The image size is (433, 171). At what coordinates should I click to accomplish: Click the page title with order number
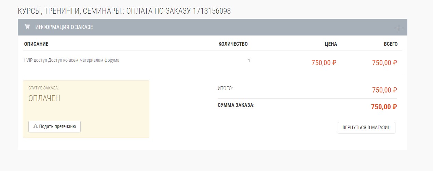click(x=124, y=11)
